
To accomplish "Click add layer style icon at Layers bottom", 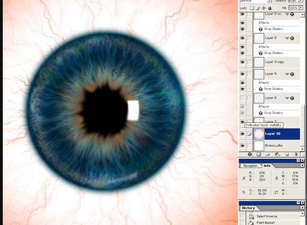I will coord(250,154).
